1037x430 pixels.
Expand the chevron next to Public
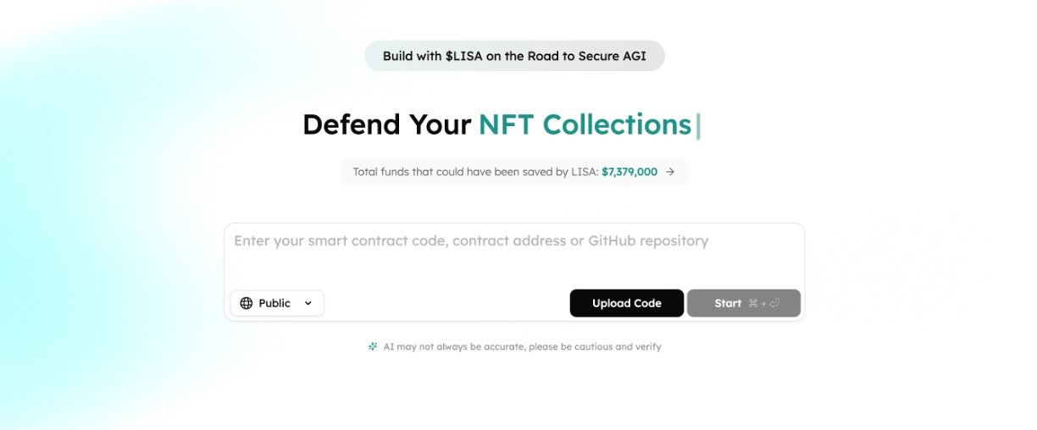pyautogui.click(x=308, y=303)
